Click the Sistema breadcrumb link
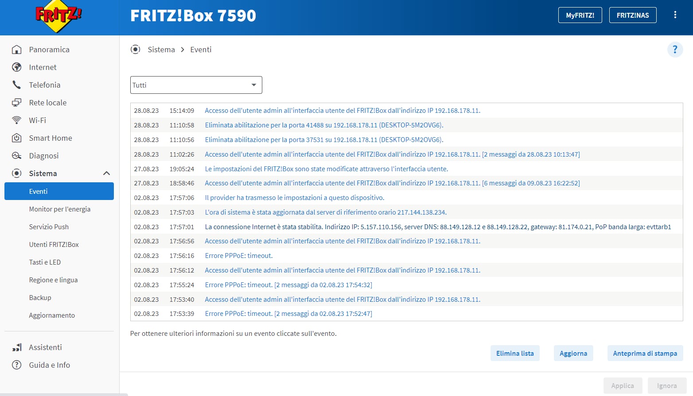 click(x=161, y=50)
